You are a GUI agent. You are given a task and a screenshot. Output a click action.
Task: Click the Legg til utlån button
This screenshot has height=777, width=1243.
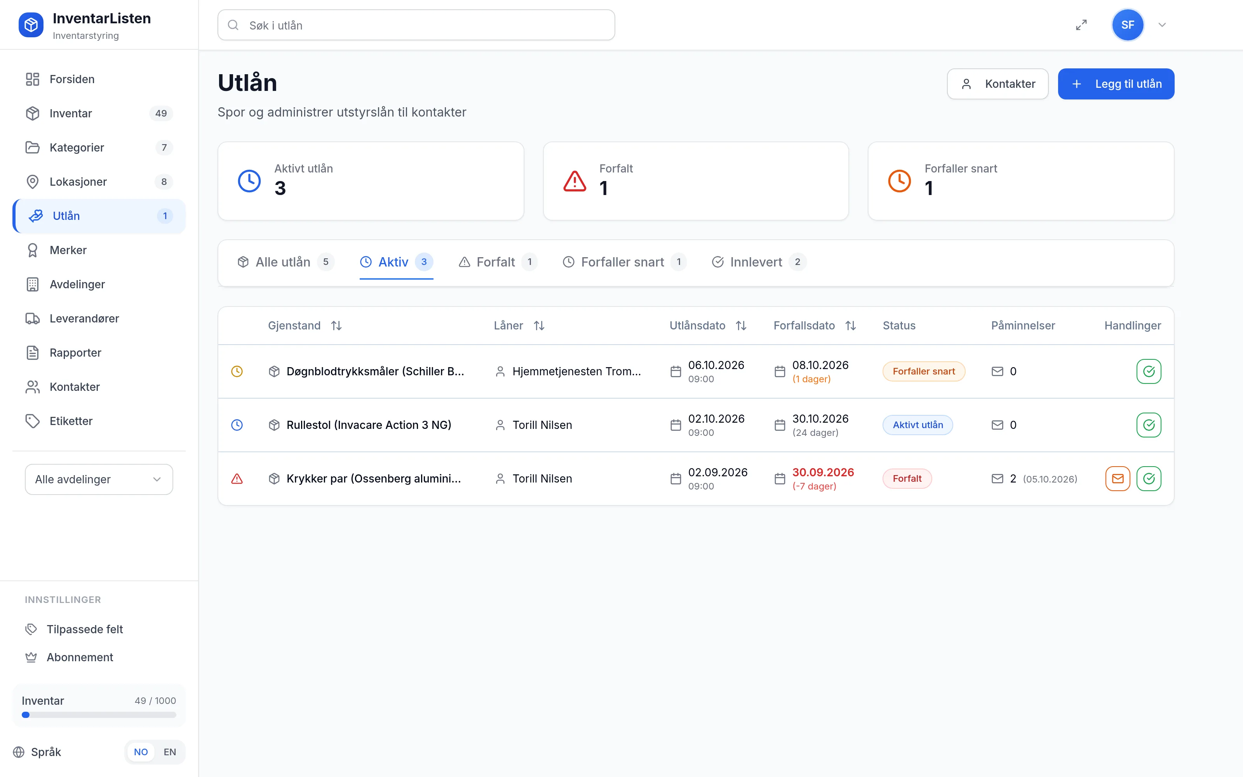(x=1116, y=84)
